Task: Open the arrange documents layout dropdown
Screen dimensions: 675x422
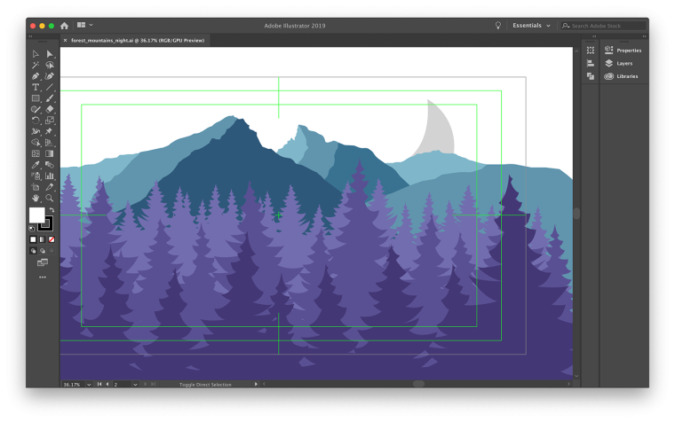Action: (85, 26)
